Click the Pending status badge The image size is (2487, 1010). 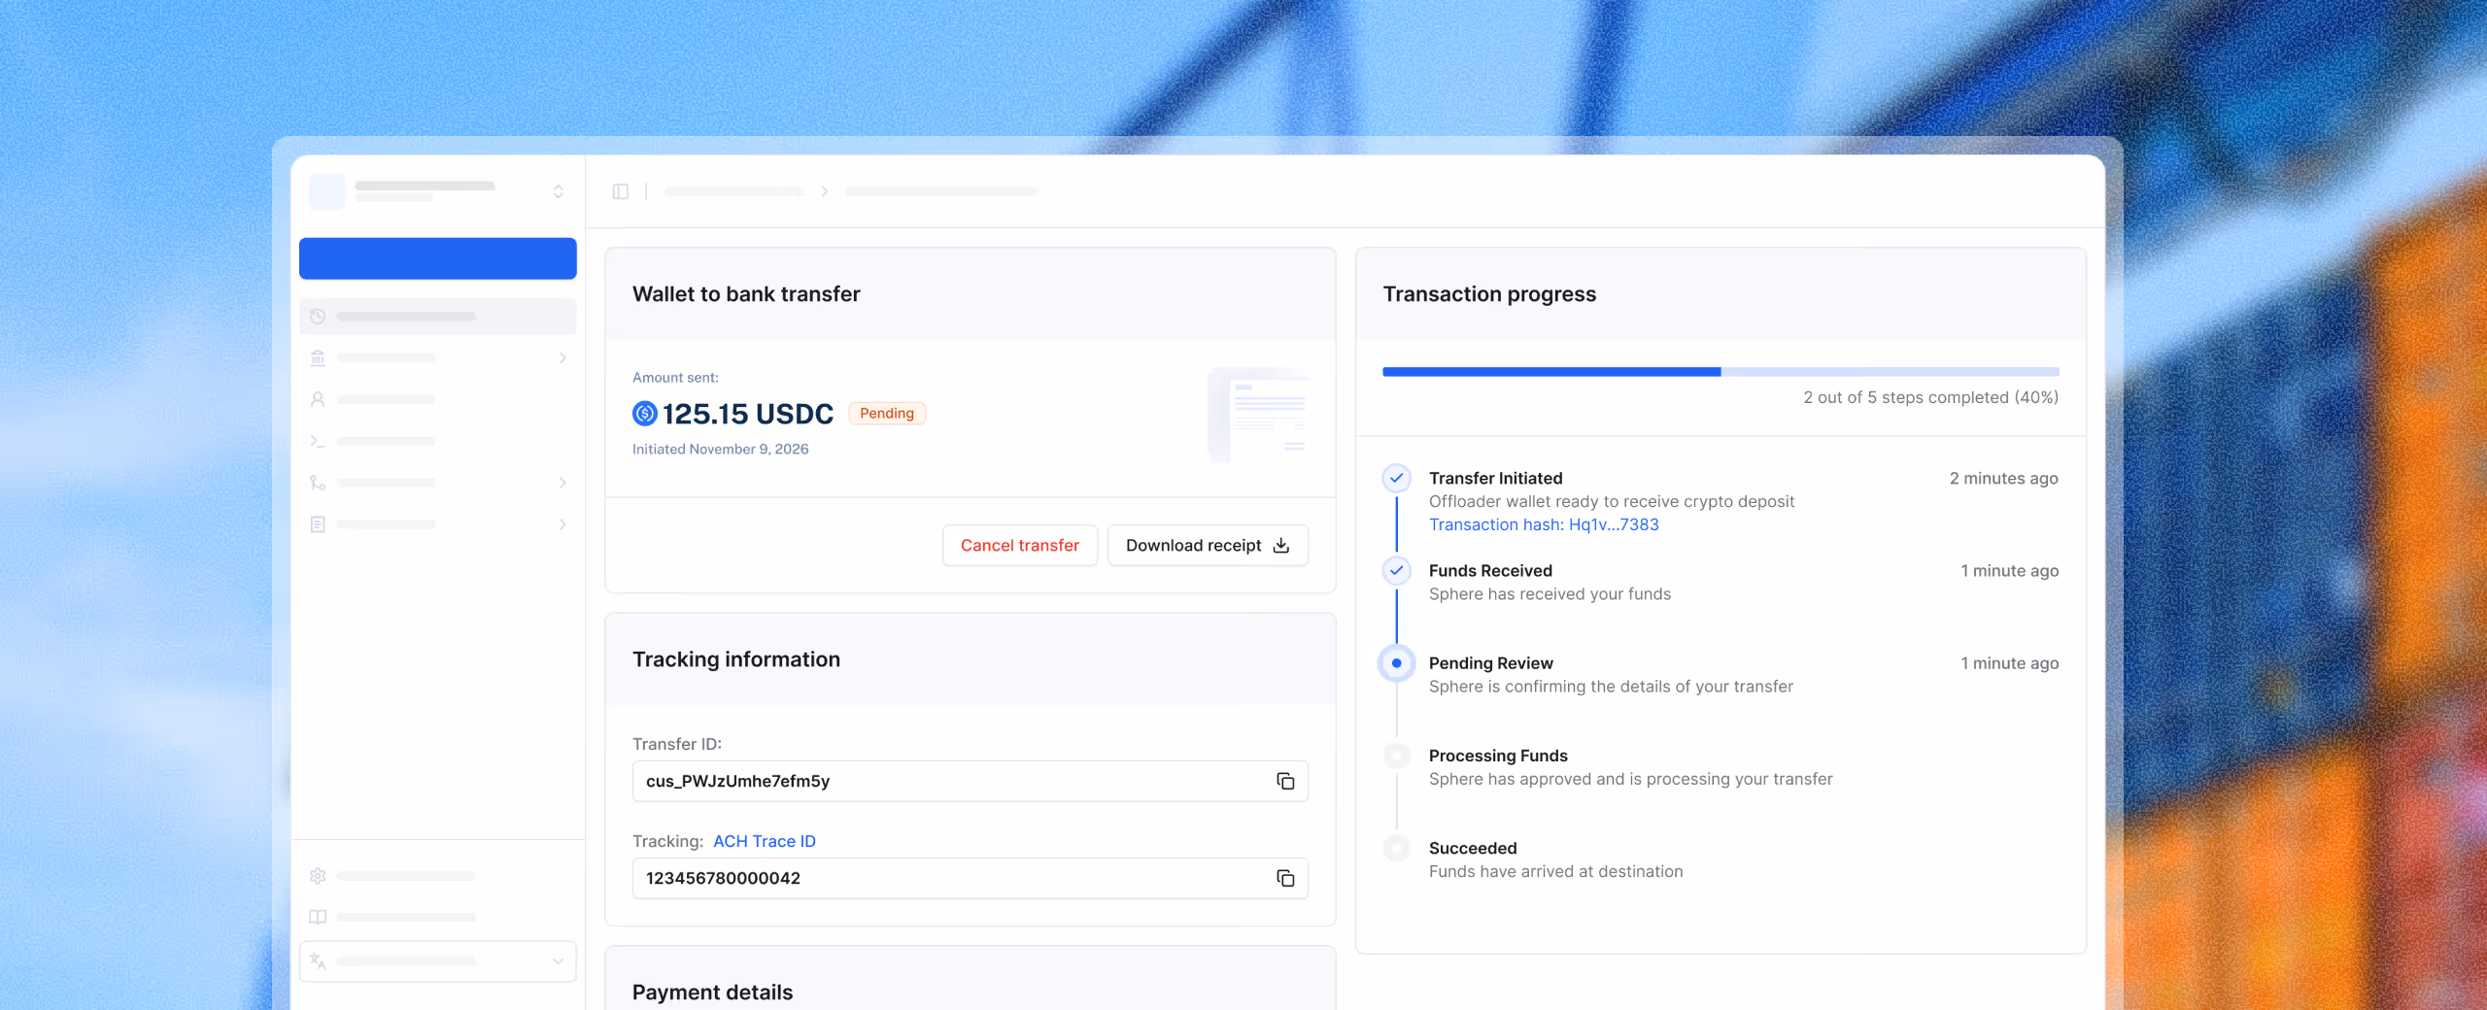(887, 414)
